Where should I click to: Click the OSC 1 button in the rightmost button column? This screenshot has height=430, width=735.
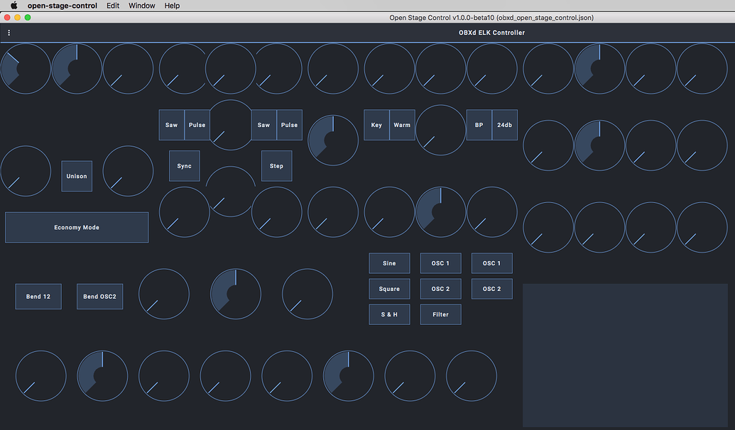coord(491,263)
